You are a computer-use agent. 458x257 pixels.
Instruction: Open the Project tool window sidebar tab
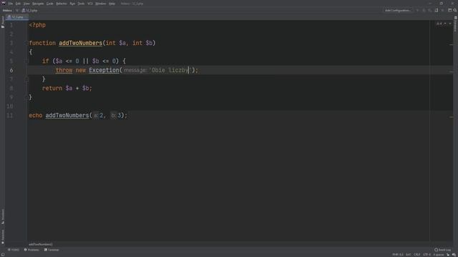tap(3, 22)
